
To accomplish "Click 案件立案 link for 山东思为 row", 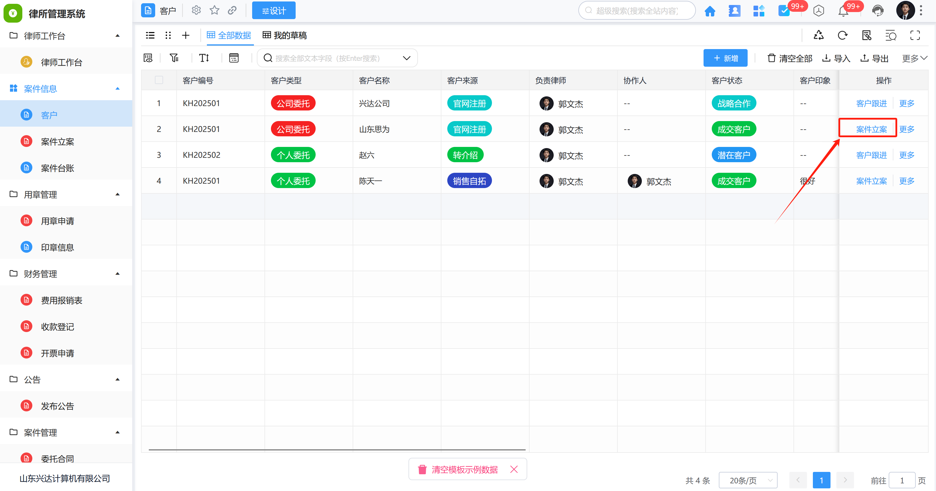I will click(x=871, y=129).
